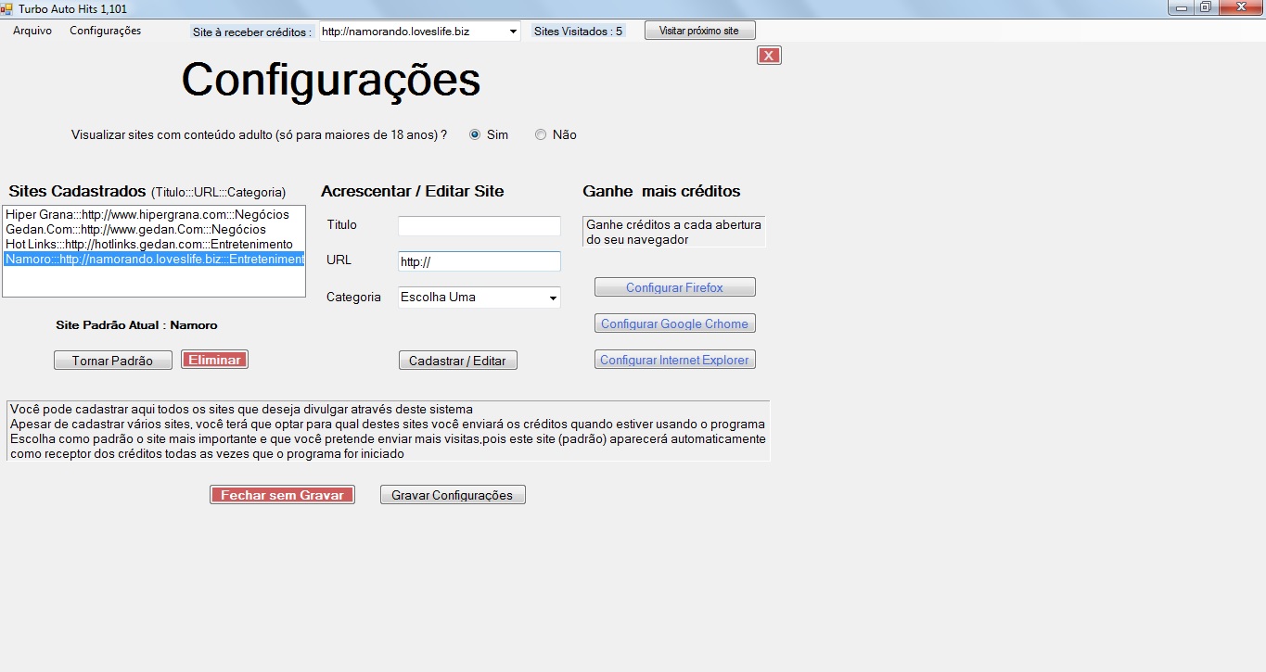Image resolution: width=1266 pixels, height=672 pixels.
Task: Click the Turbo Auto Hits title bar icon
Action: 7,8
